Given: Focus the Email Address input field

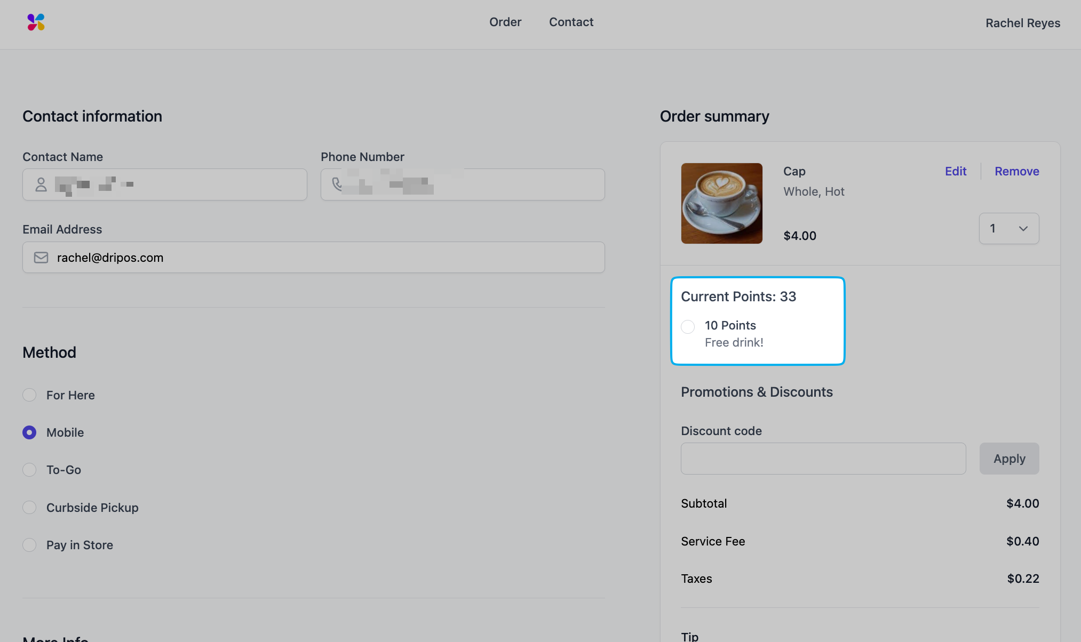Looking at the screenshot, I should 320,258.
